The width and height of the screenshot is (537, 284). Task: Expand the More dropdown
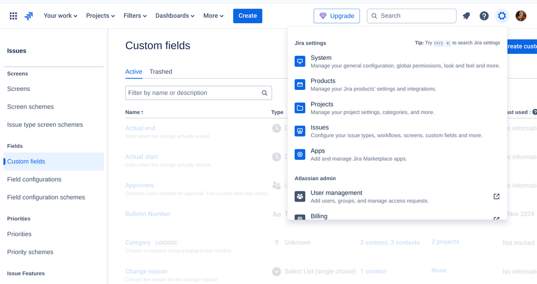pyautogui.click(x=213, y=16)
